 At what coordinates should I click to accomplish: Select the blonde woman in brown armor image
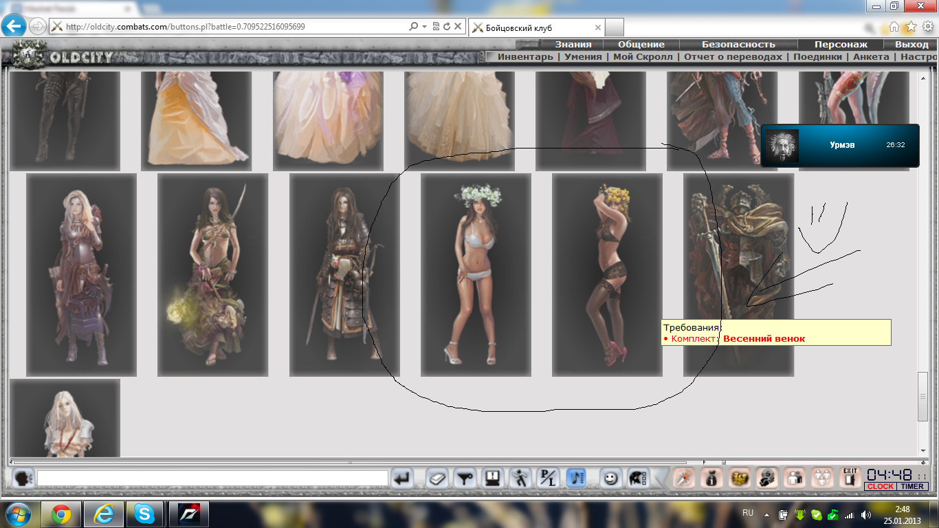point(81,275)
